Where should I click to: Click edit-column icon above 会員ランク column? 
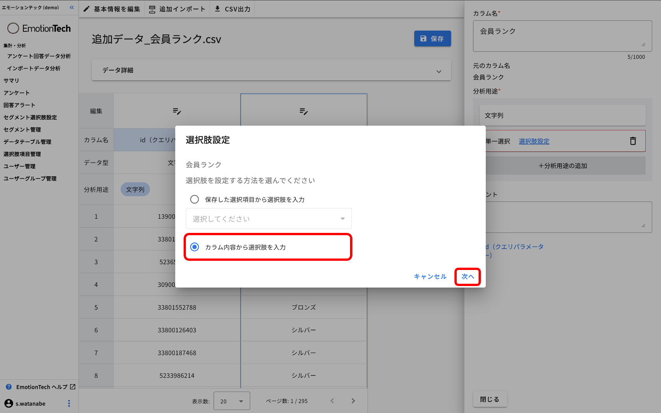[304, 111]
